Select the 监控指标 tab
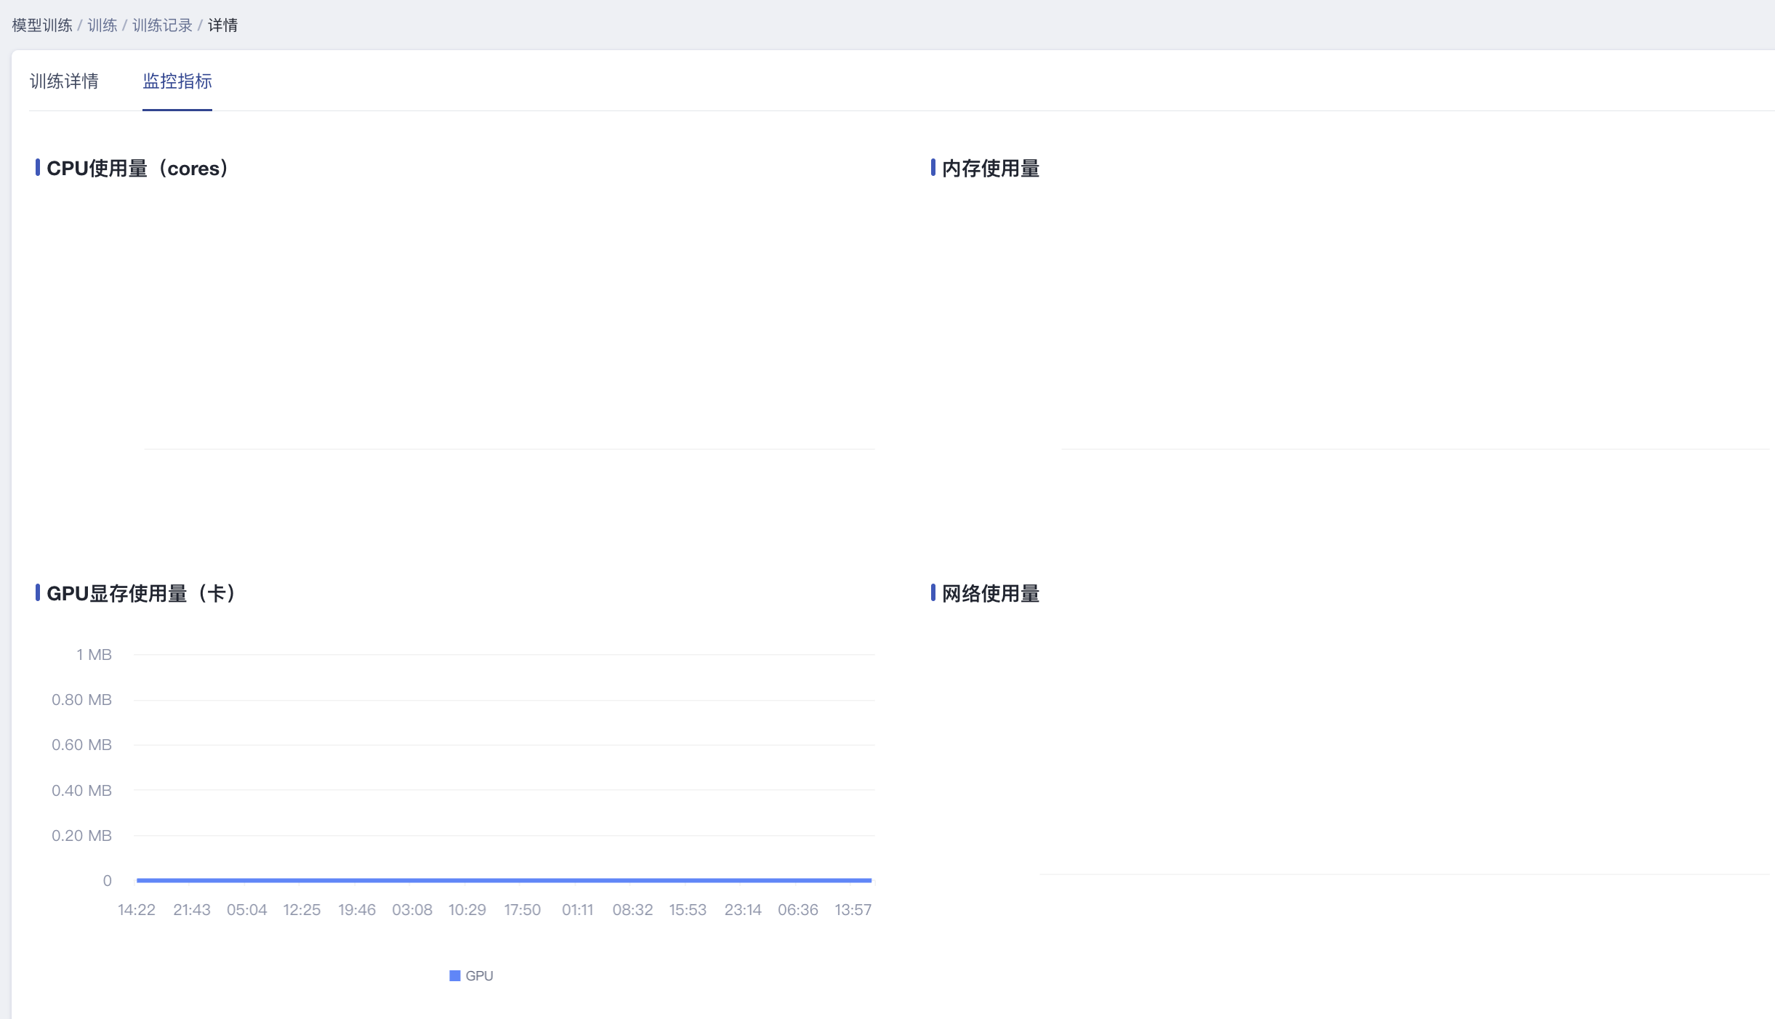This screenshot has height=1019, width=1775. click(177, 81)
